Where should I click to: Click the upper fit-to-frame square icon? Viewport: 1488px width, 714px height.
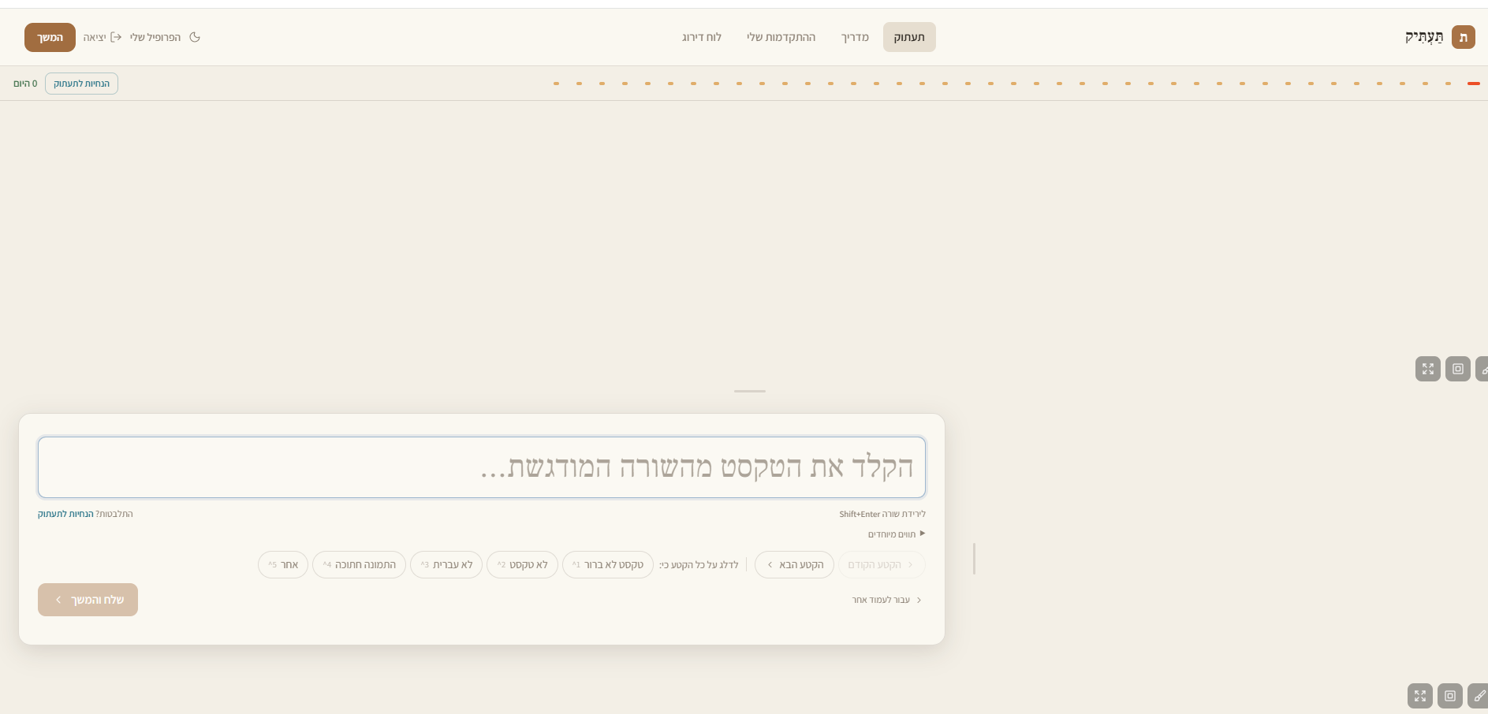(1458, 369)
